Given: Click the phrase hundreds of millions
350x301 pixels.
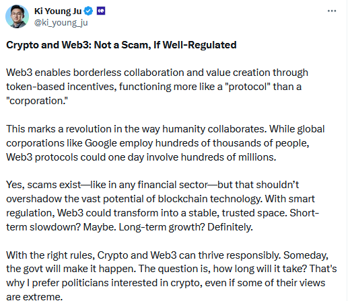Looking at the screenshot, I should 228,157.
